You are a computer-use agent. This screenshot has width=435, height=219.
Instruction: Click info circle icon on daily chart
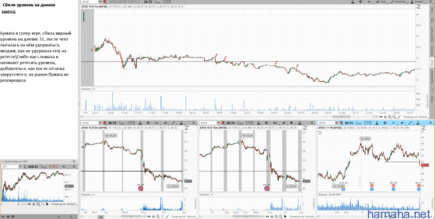click(320, 133)
